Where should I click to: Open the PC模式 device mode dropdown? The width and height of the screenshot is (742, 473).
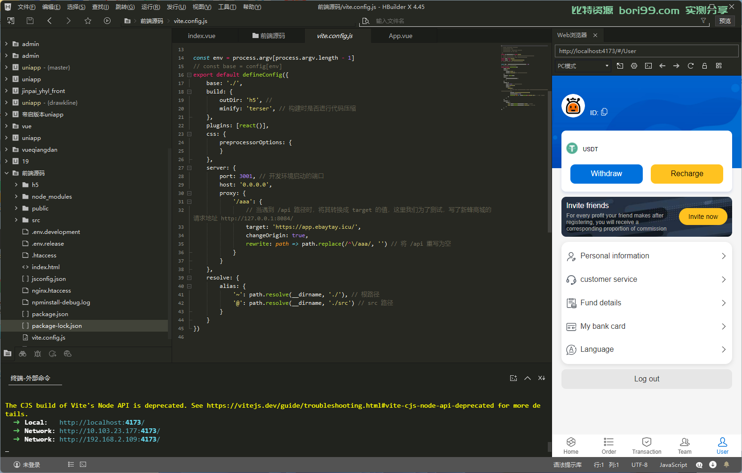583,66
